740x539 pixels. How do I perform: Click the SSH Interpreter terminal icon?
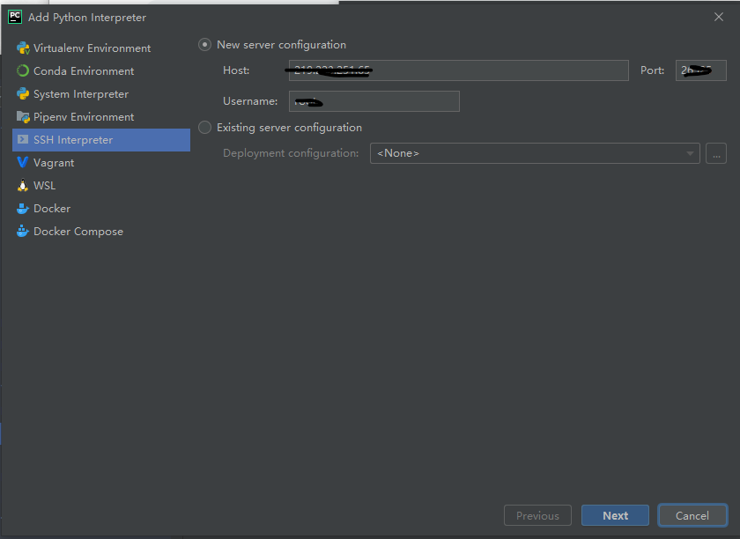pos(23,140)
